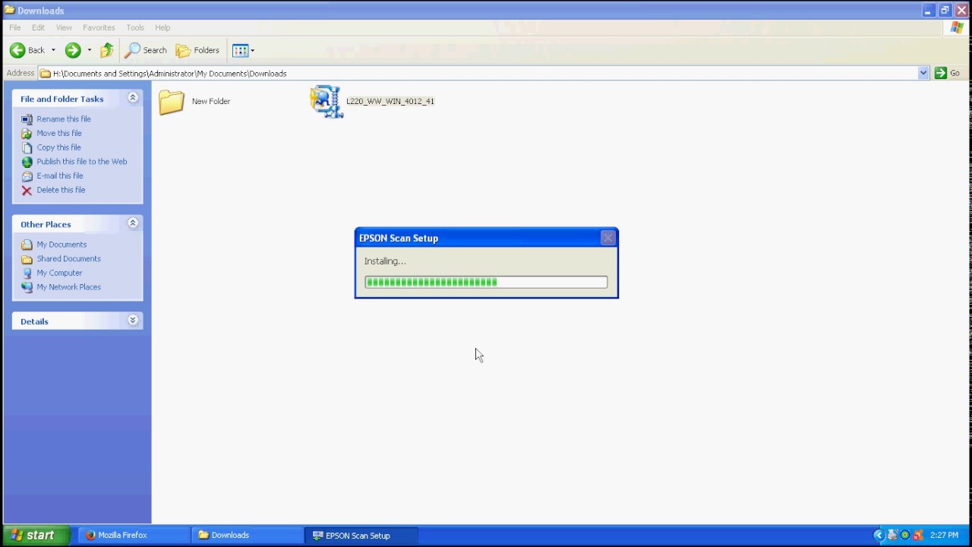Image resolution: width=972 pixels, height=547 pixels.
Task: Click in the Address bar path field
Action: [x=478, y=73]
